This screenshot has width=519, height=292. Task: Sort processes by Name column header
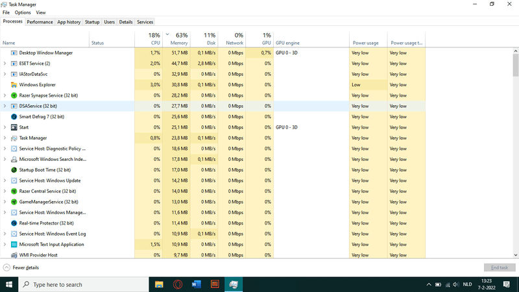coord(45,39)
